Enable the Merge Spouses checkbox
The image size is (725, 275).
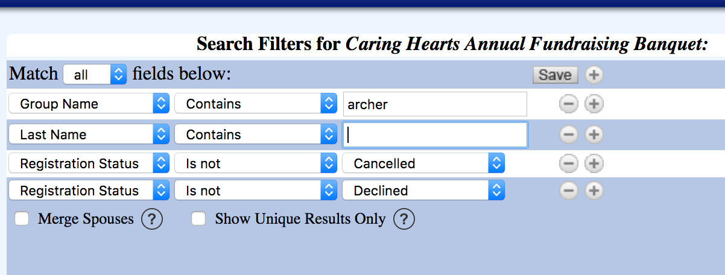click(22, 218)
